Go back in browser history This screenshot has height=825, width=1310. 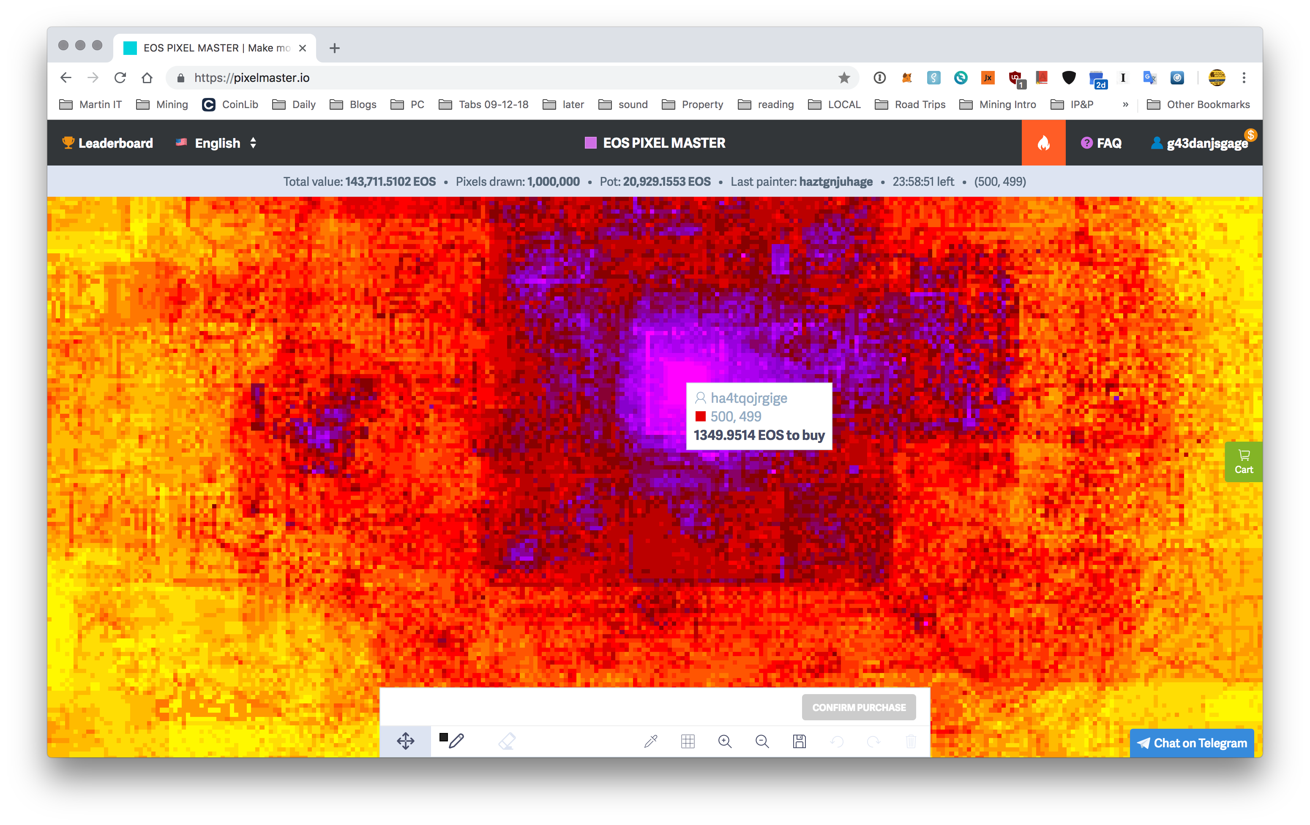point(66,78)
